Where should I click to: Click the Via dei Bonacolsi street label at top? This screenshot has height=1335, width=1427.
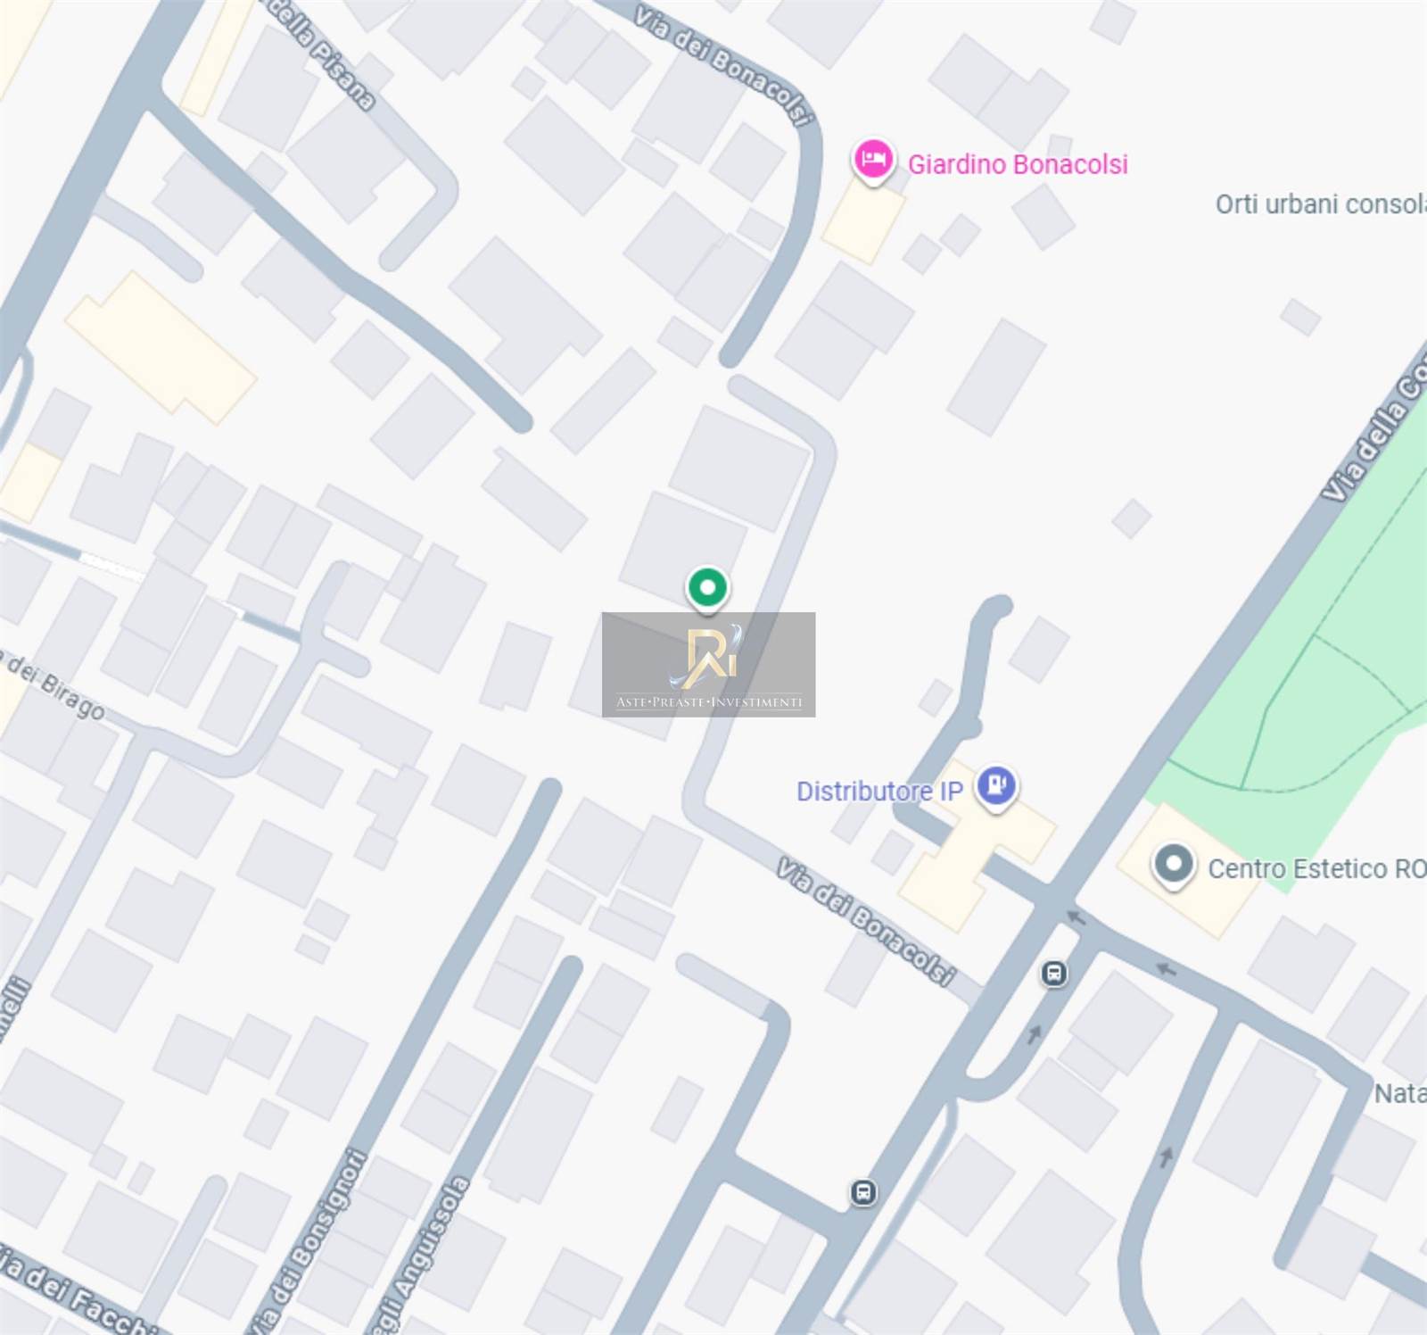pyautogui.click(x=723, y=64)
